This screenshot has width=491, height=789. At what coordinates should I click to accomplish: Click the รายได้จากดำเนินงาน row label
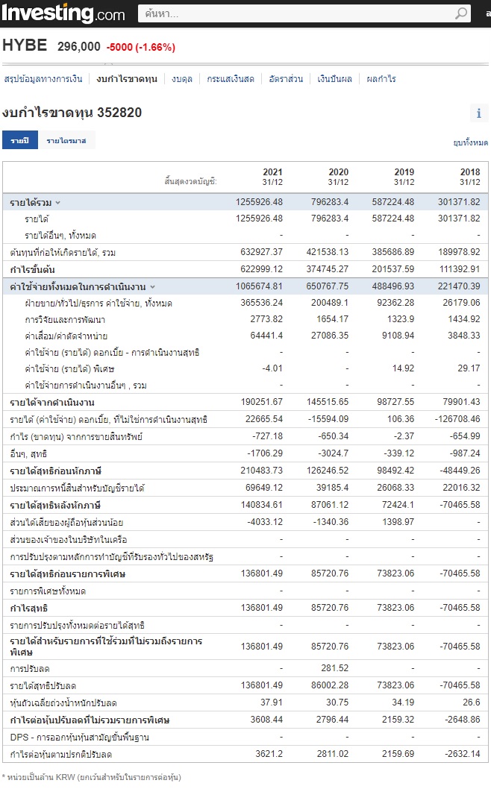coord(52,403)
